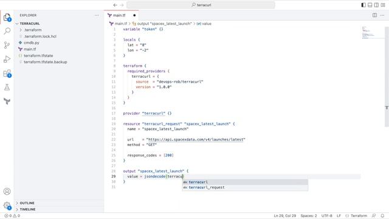Viewport: 389px width, 219px height.
Task: Open the Extensions view
Action: pos(7,73)
